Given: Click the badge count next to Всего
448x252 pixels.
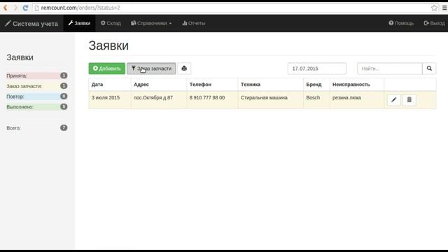Looking at the screenshot, I should [x=64, y=127].
